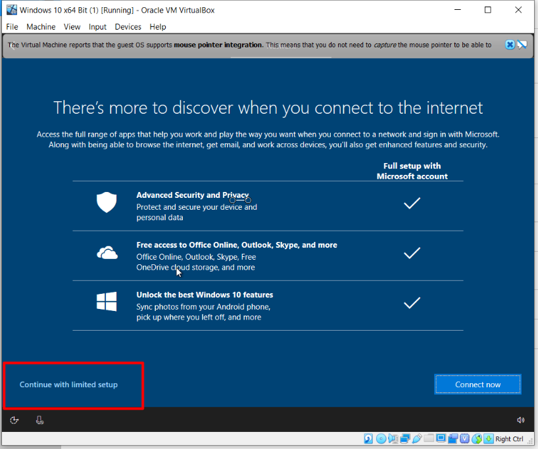This screenshot has width=538, height=449.
Task: Click the Ease of Access icon
Action: (x=14, y=420)
